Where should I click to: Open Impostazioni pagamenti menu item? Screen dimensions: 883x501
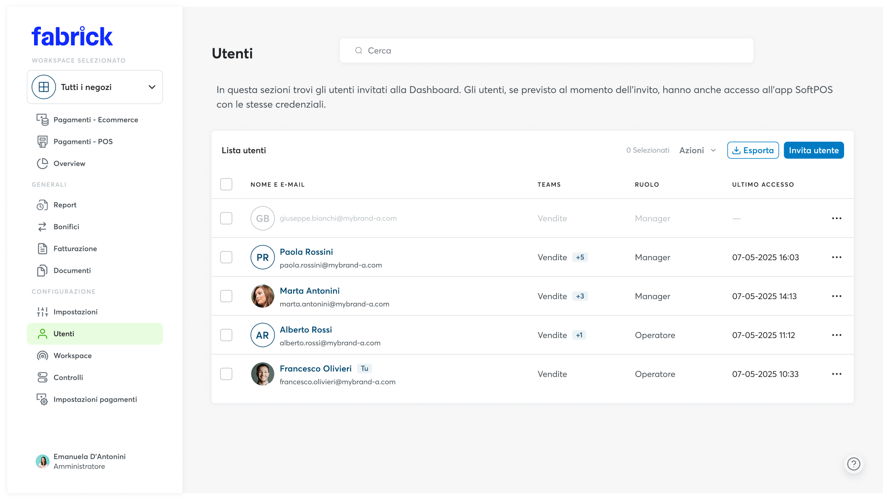pos(95,400)
